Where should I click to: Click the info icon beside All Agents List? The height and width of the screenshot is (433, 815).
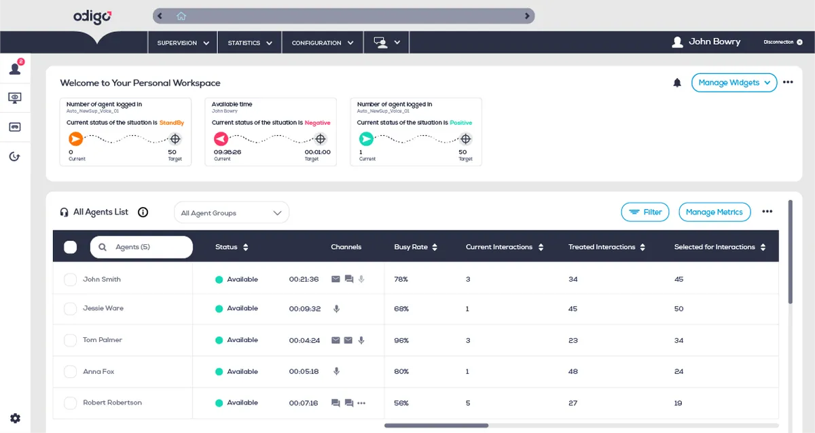point(143,212)
